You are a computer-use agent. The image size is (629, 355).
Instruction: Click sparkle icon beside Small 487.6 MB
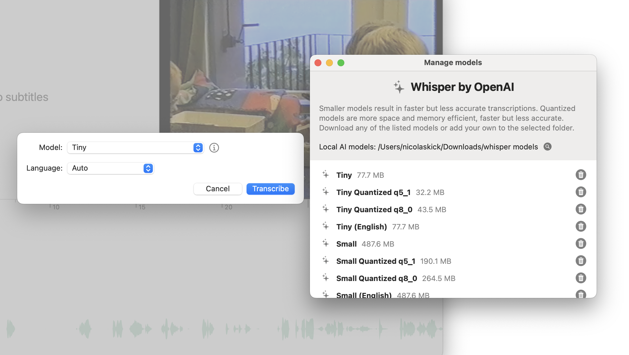click(325, 243)
